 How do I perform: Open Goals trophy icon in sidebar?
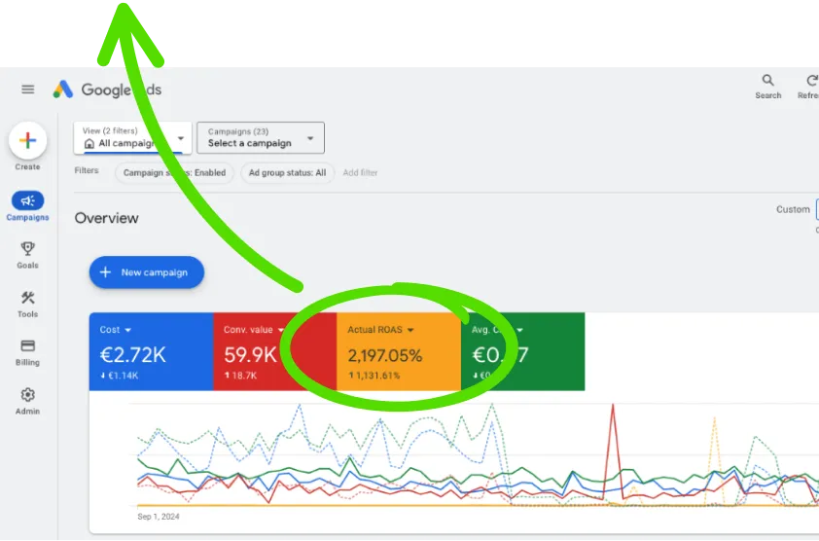point(27,249)
